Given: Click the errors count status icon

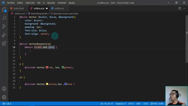Looking at the screenshot, I should click(5, 104).
